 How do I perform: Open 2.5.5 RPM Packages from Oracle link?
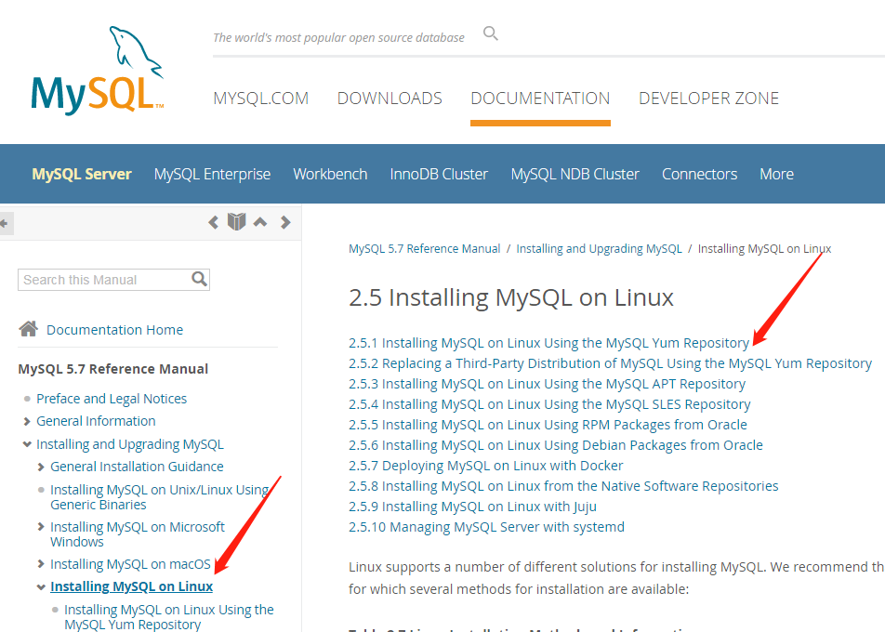coord(548,425)
